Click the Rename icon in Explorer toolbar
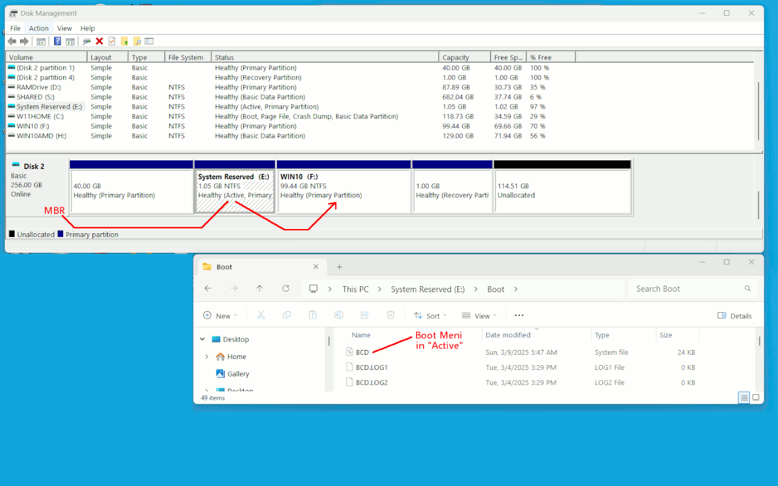778x486 pixels. (x=339, y=315)
